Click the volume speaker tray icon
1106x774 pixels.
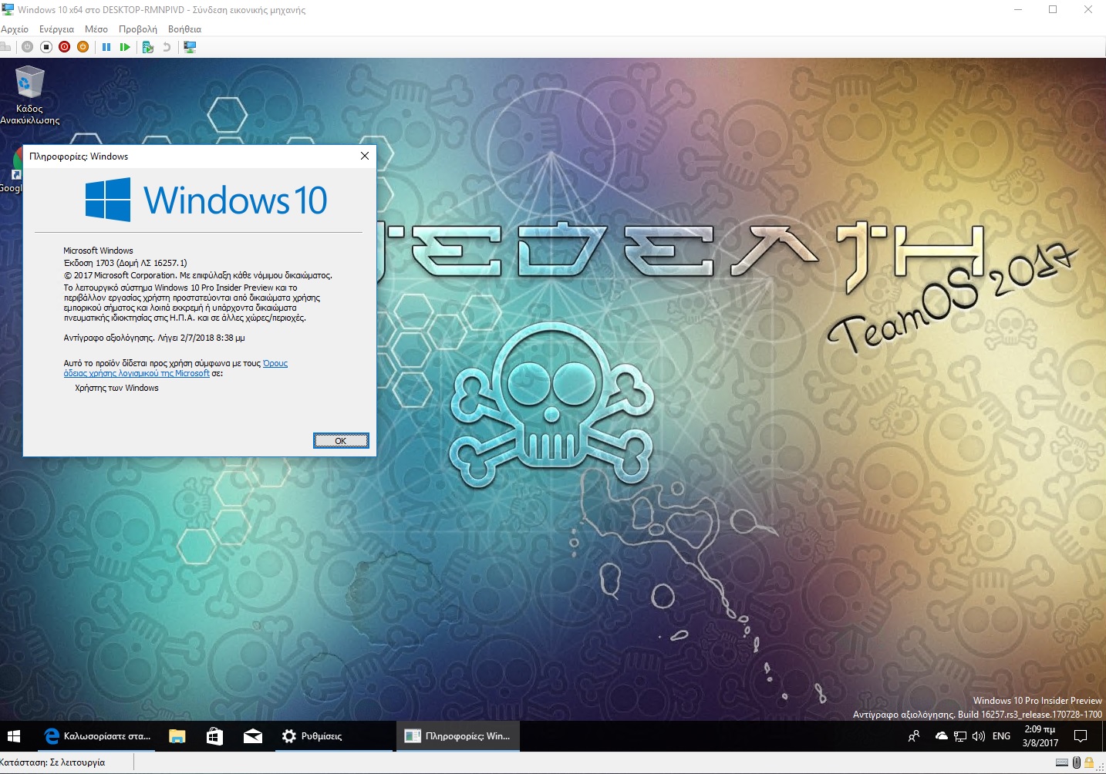pos(979,736)
